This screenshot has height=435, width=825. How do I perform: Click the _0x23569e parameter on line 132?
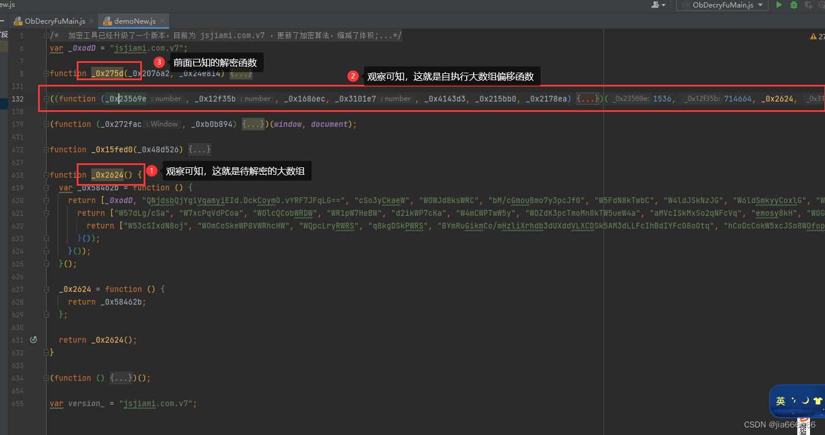coord(125,99)
